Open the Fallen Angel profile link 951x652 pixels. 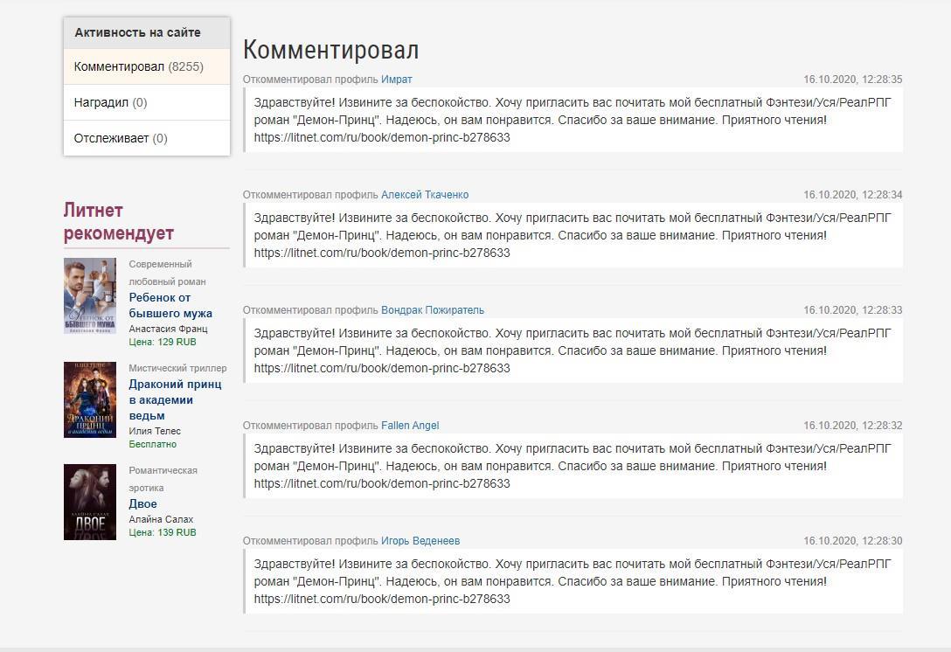tap(409, 426)
